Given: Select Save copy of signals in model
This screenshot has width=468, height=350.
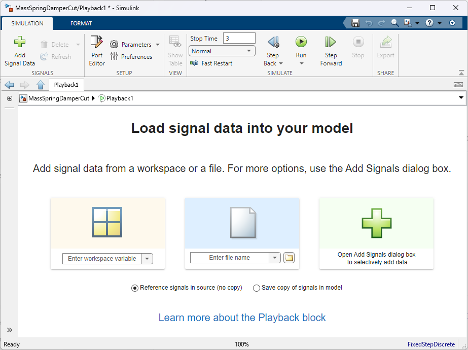Looking at the screenshot, I should pyautogui.click(x=257, y=288).
